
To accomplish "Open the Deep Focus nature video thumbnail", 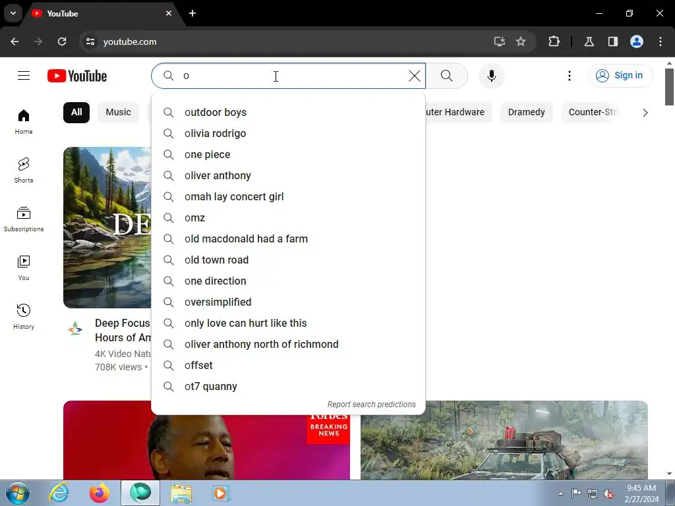I will [x=107, y=227].
